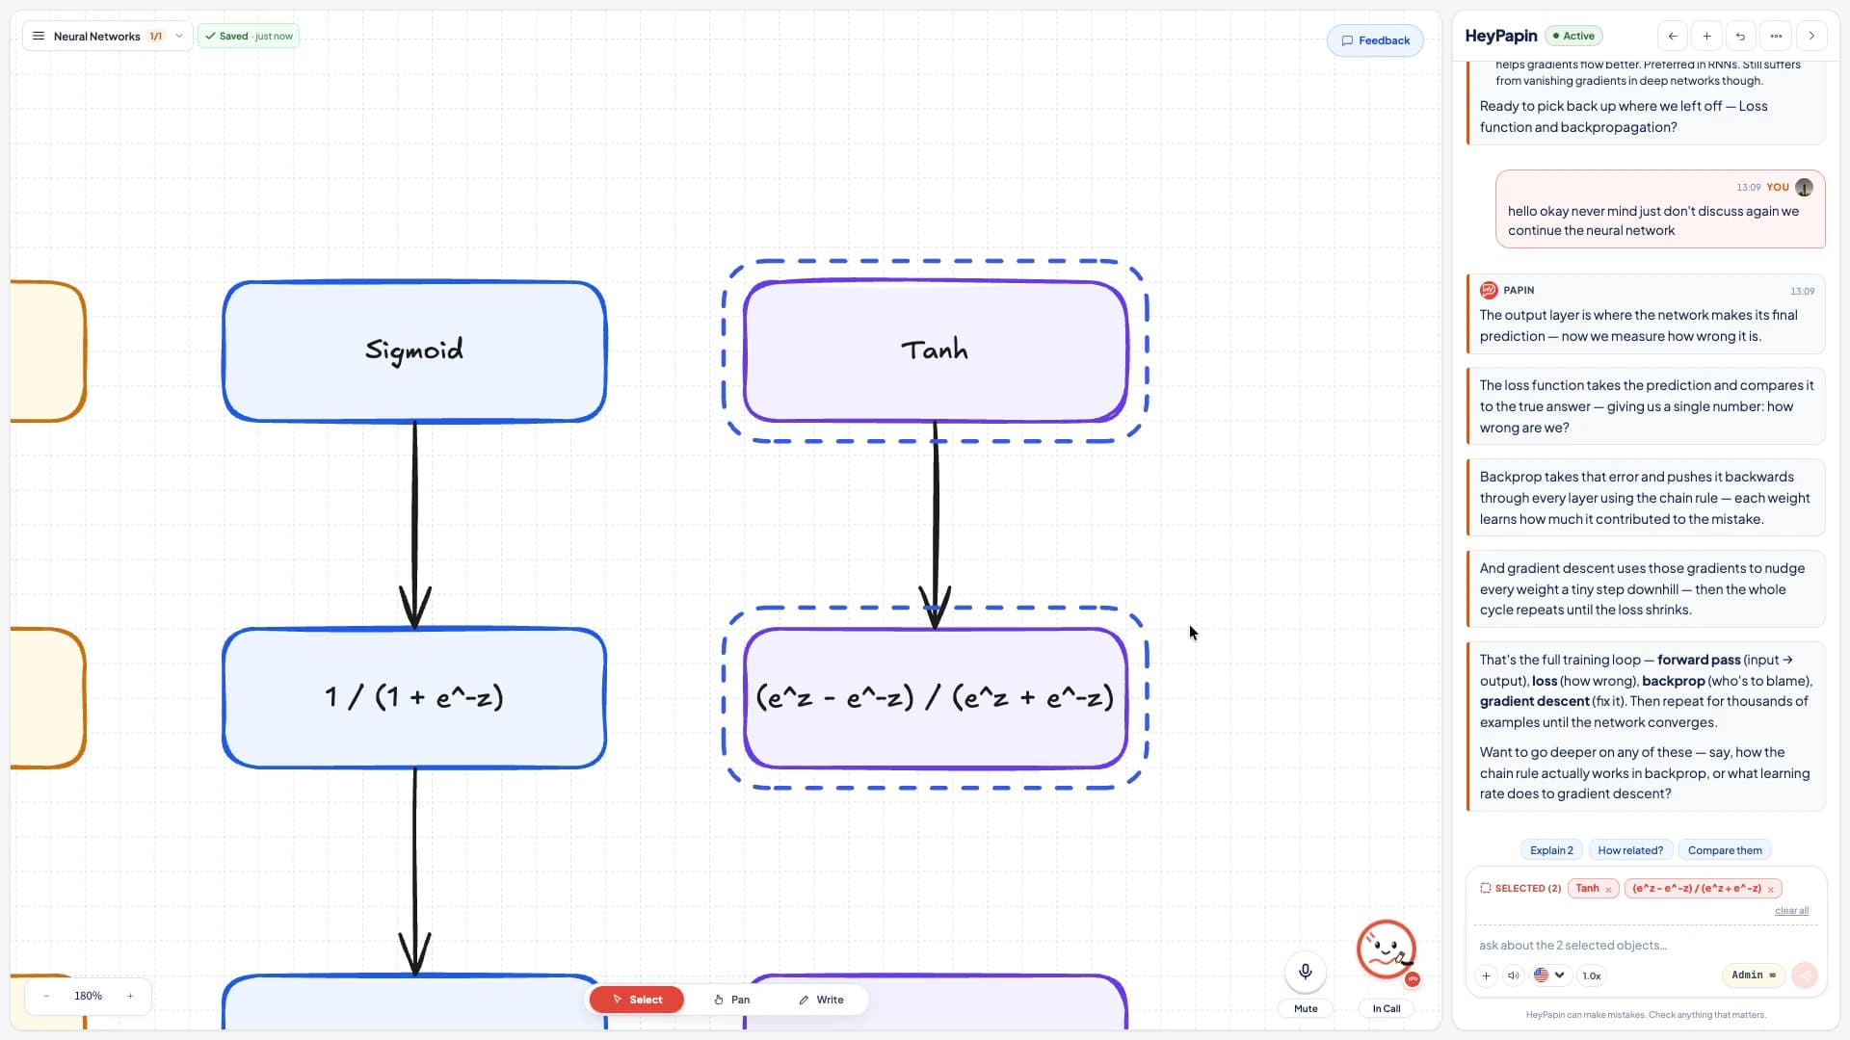Change the 1.0x playback speed
The height and width of the screenshot is (1040, 1850).
point(1592,975)
